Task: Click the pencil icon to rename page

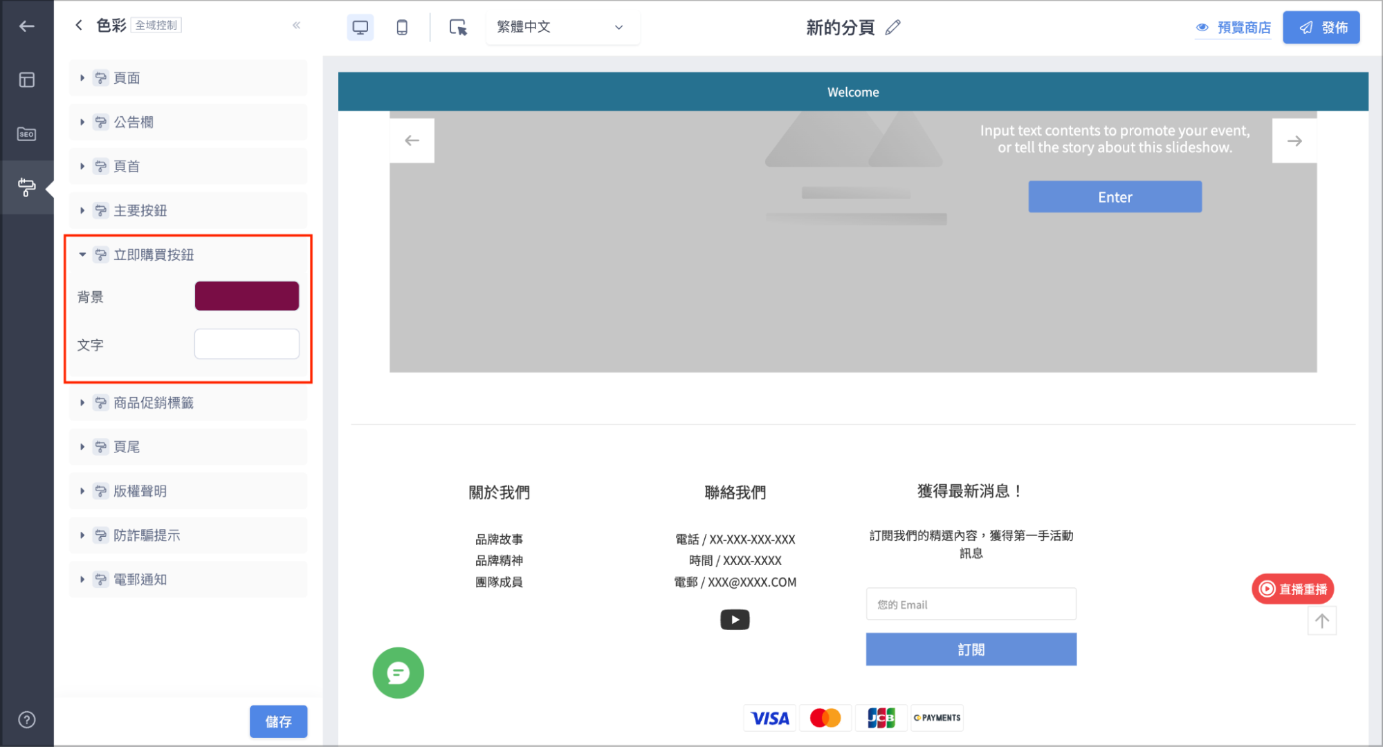Action: 893,27
